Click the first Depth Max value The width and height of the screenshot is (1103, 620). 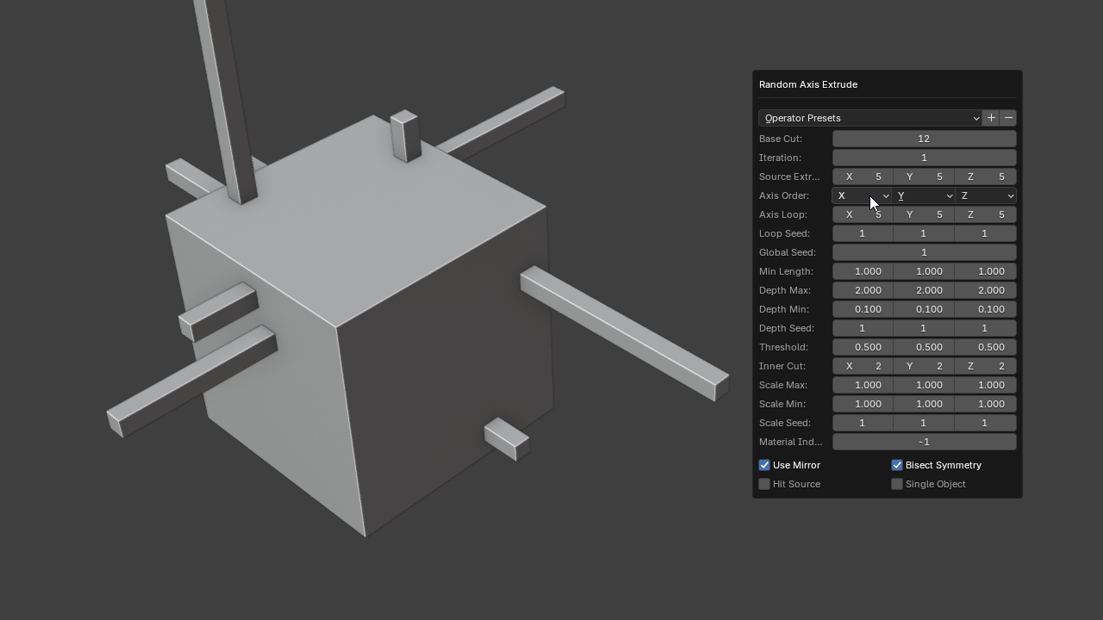[862, 290]
